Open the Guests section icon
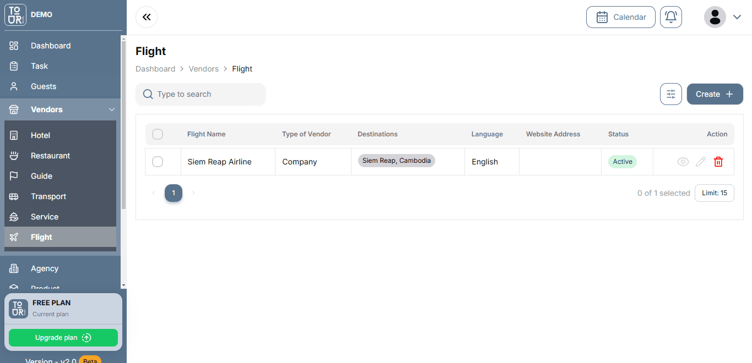Viewport: 752px width, 363px height. pos(15,86)
